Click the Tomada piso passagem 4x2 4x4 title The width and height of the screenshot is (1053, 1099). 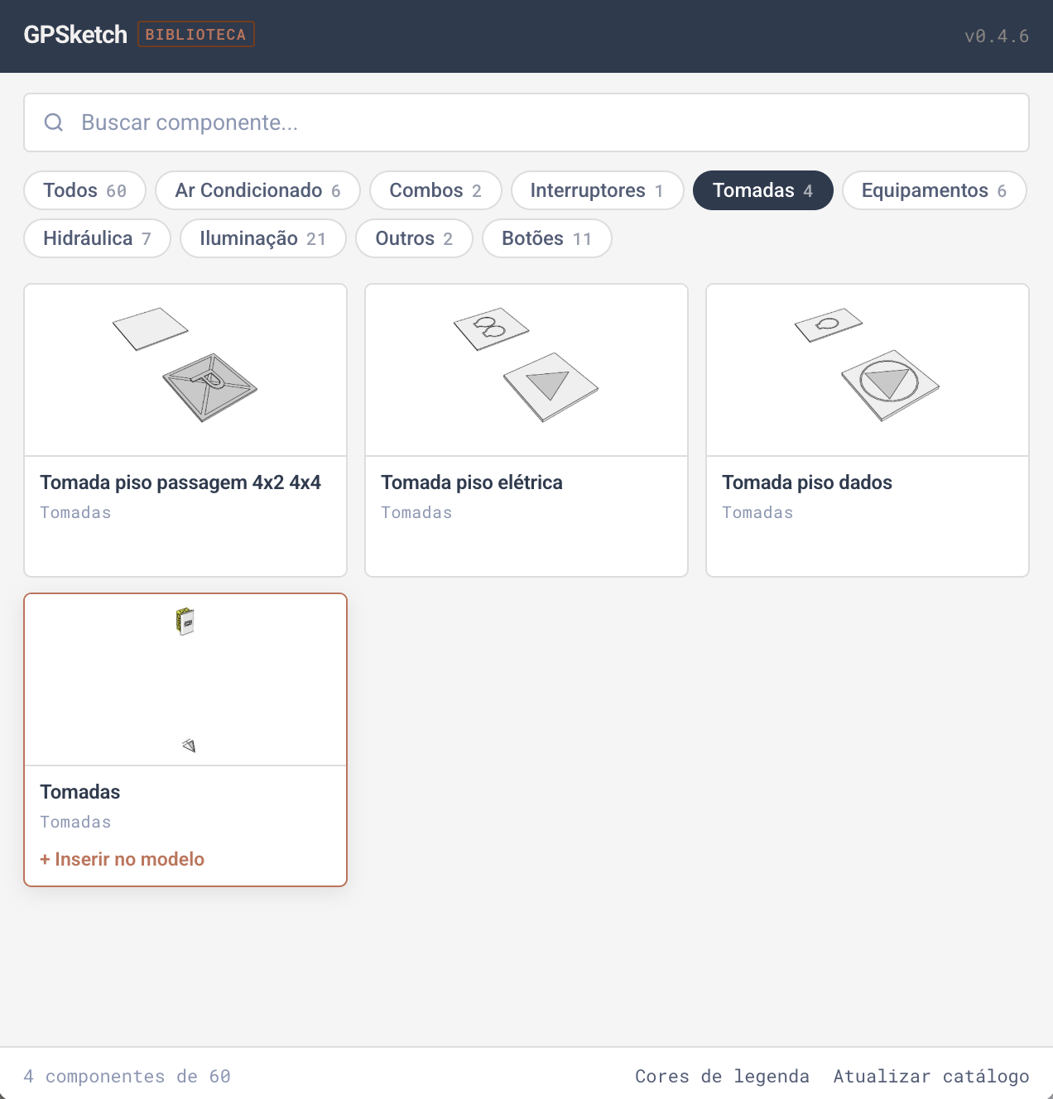180,482
